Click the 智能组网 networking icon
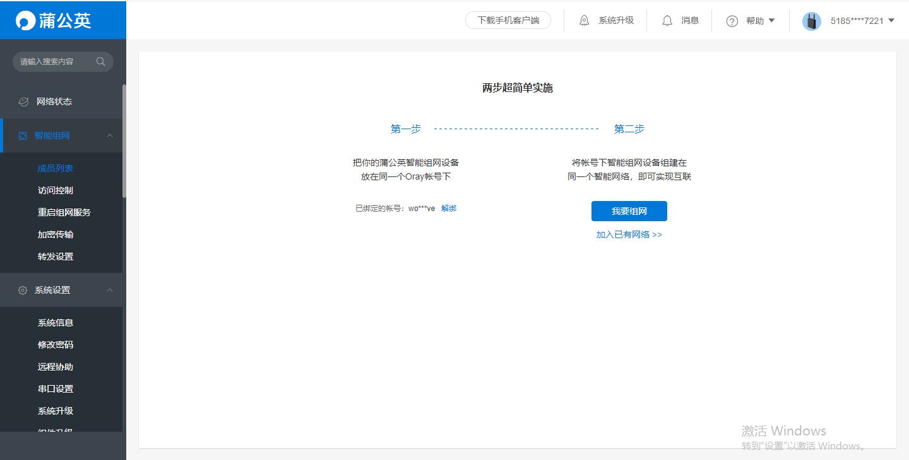 23,135
